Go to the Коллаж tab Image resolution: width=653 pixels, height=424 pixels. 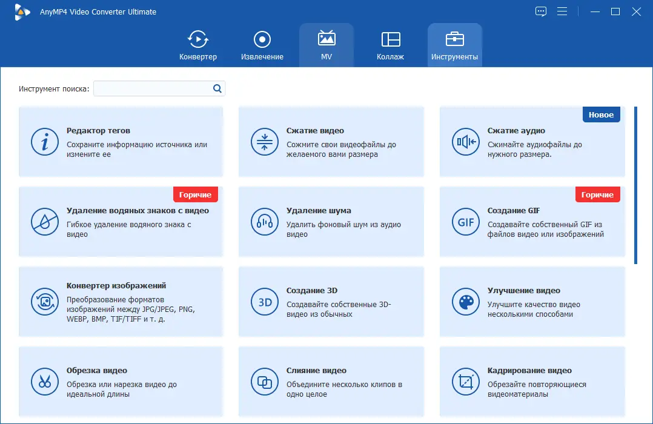point(390,45)
